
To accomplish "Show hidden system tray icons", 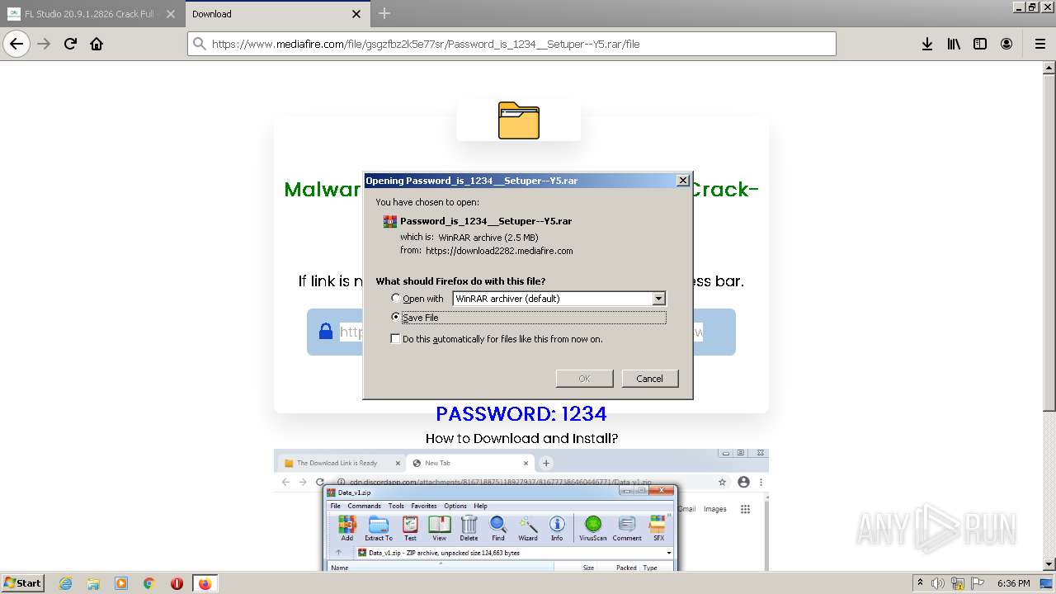I will pos(920,582).
